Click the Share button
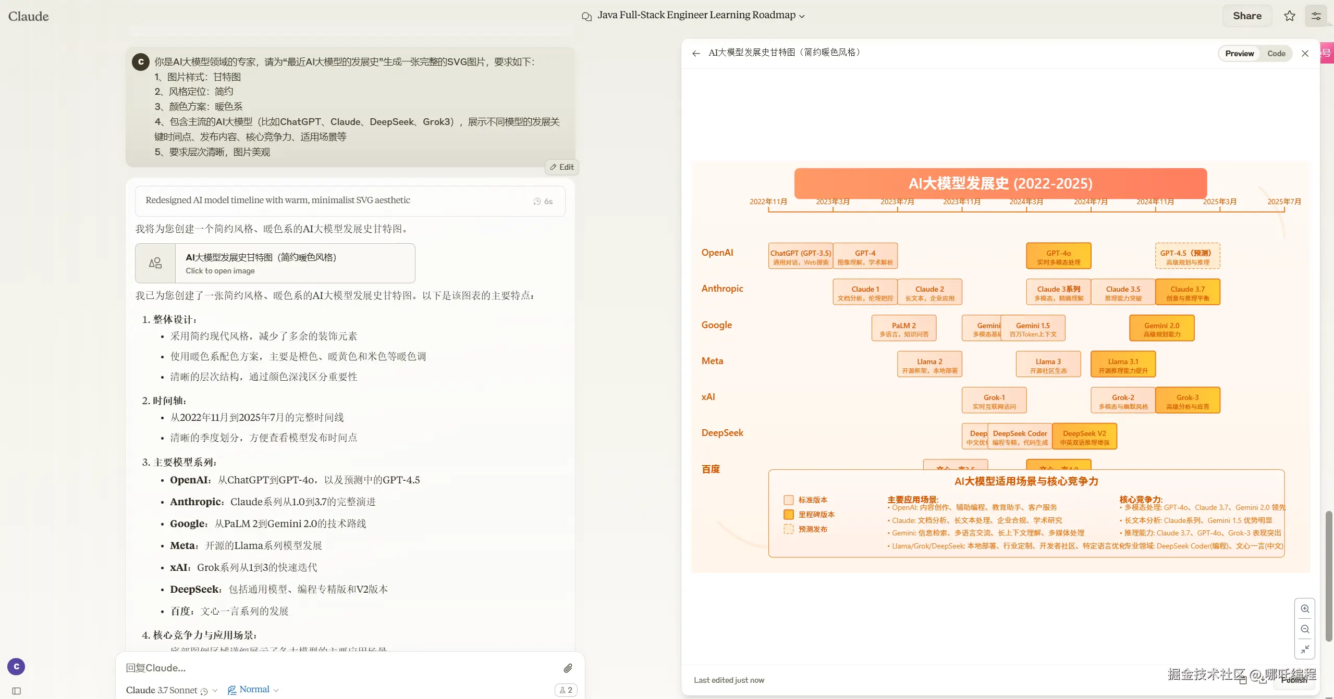Screen dimensions: 1334x699 pos(1247,16)
